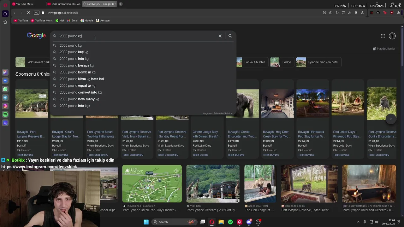Open Aria AI in sidebar
This screenshot has width=404, height=227.
point(5,72)
